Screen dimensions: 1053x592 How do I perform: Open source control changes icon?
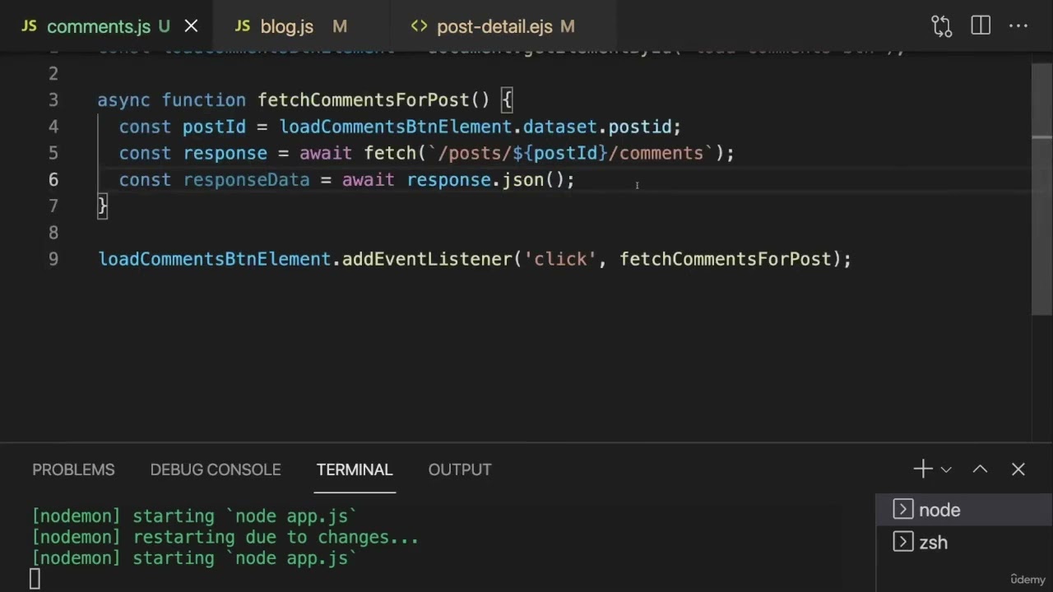(941, 26)
